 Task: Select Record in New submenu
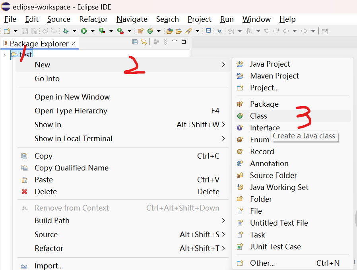coord(293,151)
